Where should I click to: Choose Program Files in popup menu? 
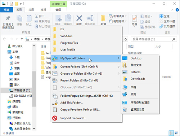coord(86,43)
